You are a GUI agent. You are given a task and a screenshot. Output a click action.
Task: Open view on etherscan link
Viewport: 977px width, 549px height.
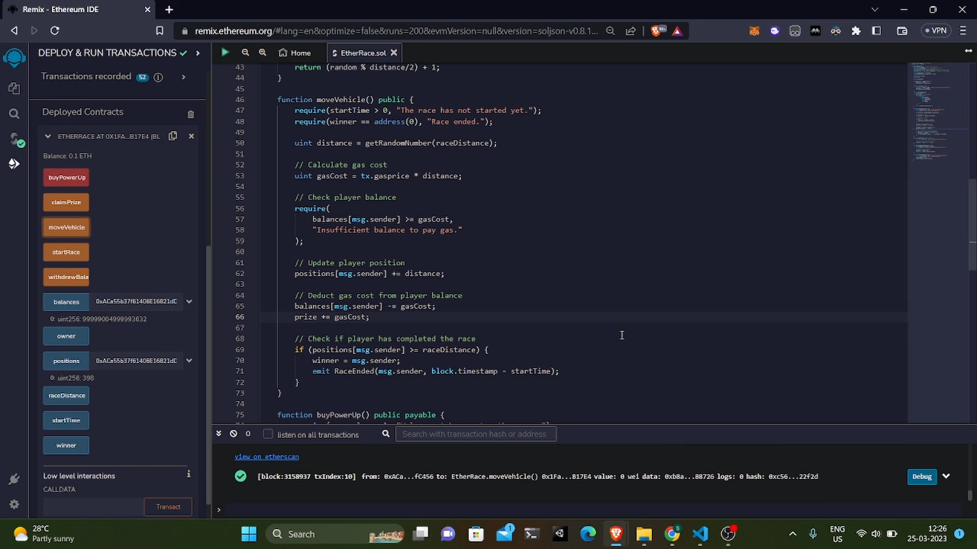267,456
